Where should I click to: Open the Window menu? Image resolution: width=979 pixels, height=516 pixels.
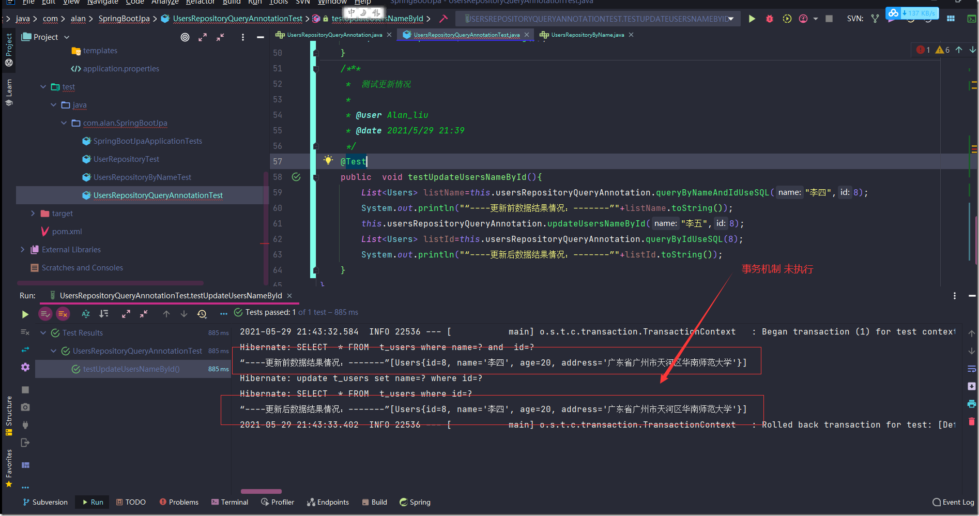332,2
